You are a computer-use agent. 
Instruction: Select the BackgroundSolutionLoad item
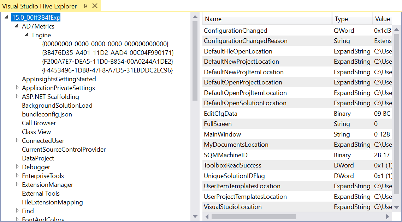[57, 106]
